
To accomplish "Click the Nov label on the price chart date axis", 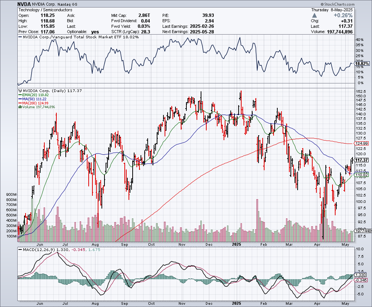I will tap(182, 244).
